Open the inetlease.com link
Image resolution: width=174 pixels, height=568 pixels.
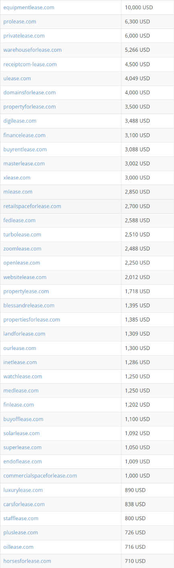(x=20, y=362)
